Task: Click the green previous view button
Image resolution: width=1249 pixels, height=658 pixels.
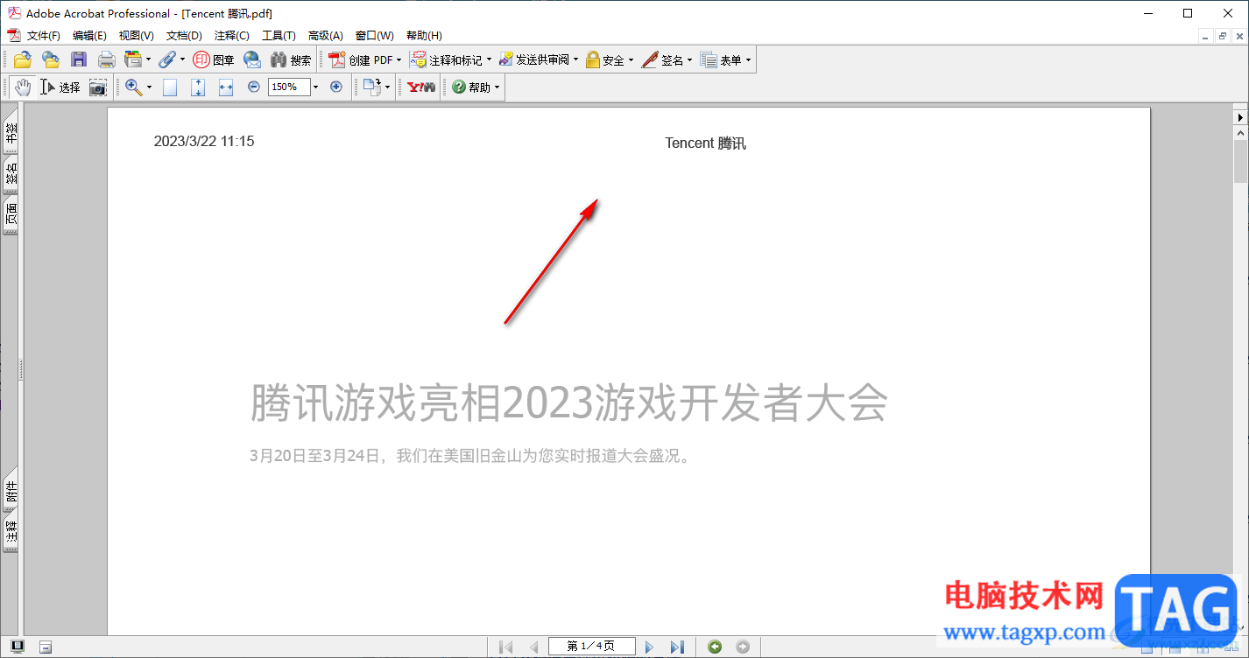Action: tap(715, 647)
